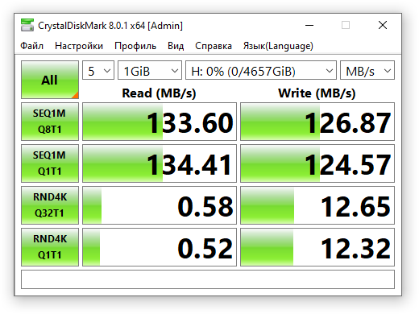The width and height of the screenshot is (419, 314).
Task: Click the SEQ1M Q1T1 read result 134.41
Action: click(160, 163)
